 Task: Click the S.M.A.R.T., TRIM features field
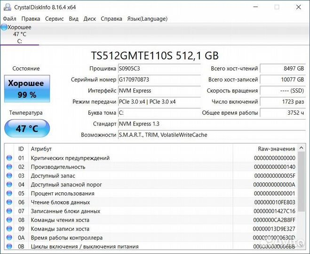[x=212, y=135]
